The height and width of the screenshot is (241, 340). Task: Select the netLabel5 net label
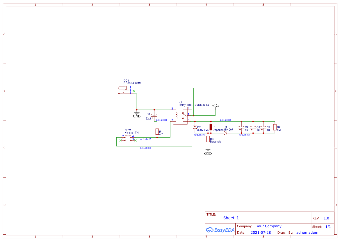[x=244, y=135]
